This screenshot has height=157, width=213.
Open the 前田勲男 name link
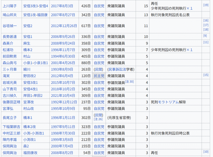pos(10,56)
